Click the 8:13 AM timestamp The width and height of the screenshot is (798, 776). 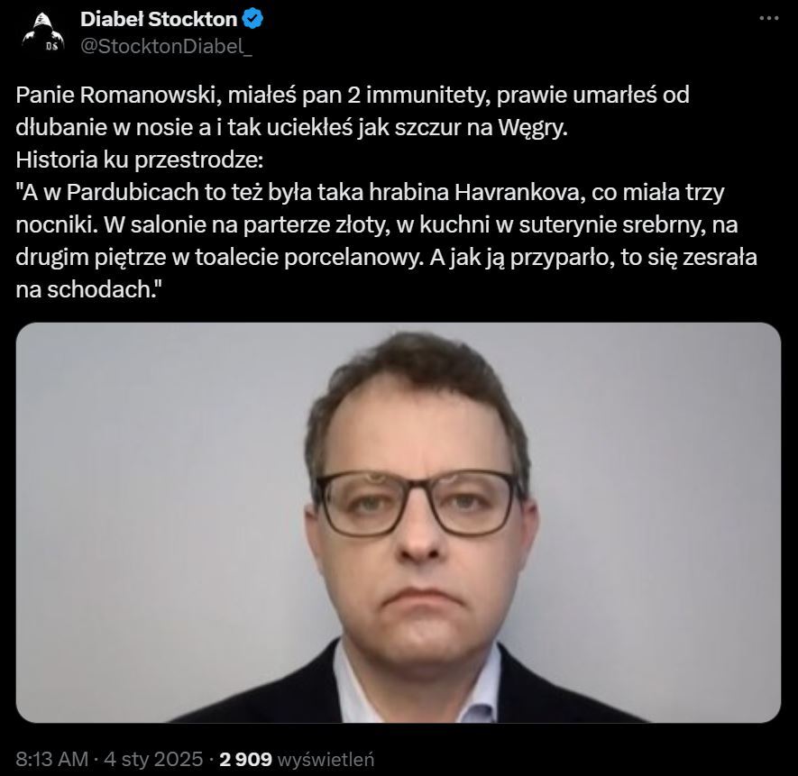click(x=52, y=759)
